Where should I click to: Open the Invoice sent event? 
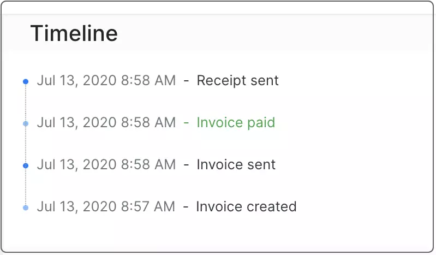pos(236,164)
